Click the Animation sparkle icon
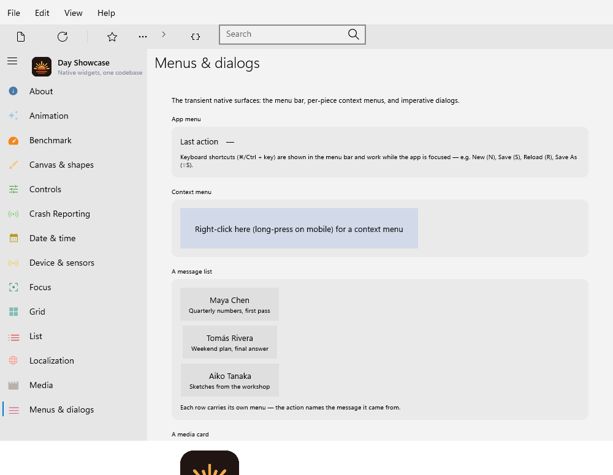This screenshot has height=475, width=613. (13, 116)
